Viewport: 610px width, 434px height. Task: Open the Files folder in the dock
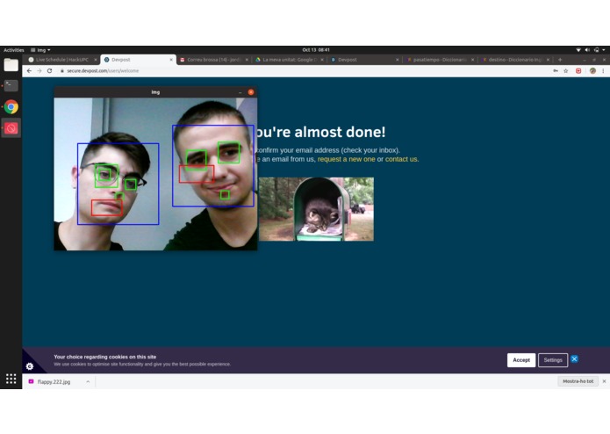(x=11, y=65)
